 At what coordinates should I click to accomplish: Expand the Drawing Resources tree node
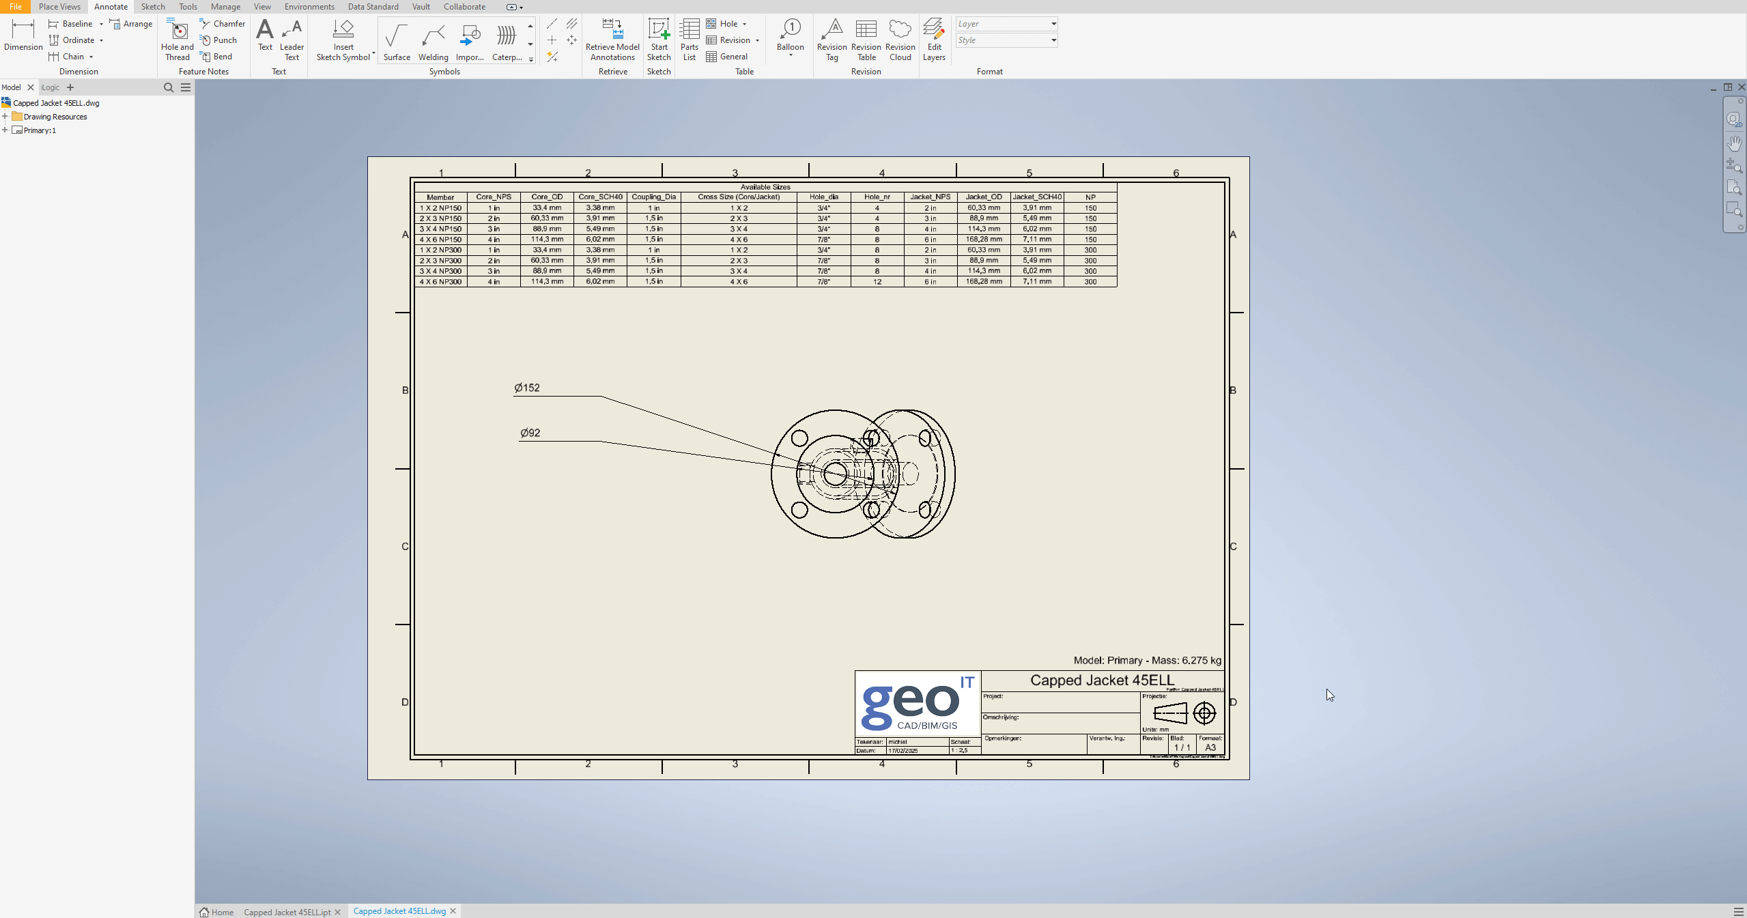[5, 117]
